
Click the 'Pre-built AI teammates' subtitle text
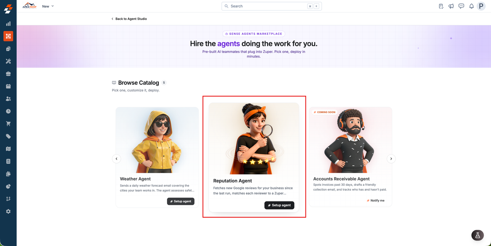(x=254, y=54)
